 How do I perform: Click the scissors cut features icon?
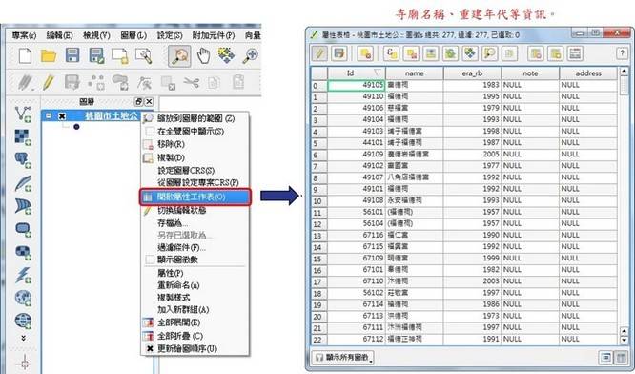(191, 82)
